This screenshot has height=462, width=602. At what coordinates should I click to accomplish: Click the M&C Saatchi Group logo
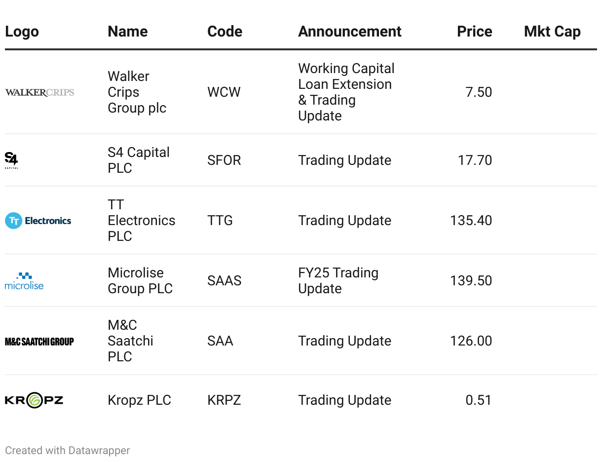[x=39, y=341]
